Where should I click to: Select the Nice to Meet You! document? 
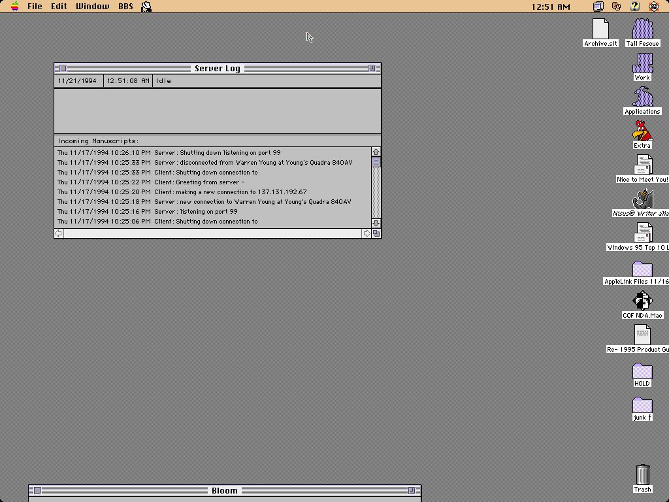(642, 165)
